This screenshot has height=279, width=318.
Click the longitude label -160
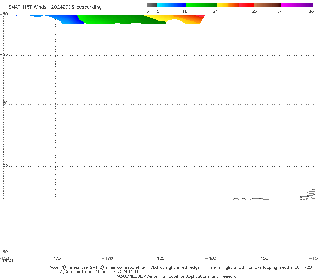tap(211, 258)
